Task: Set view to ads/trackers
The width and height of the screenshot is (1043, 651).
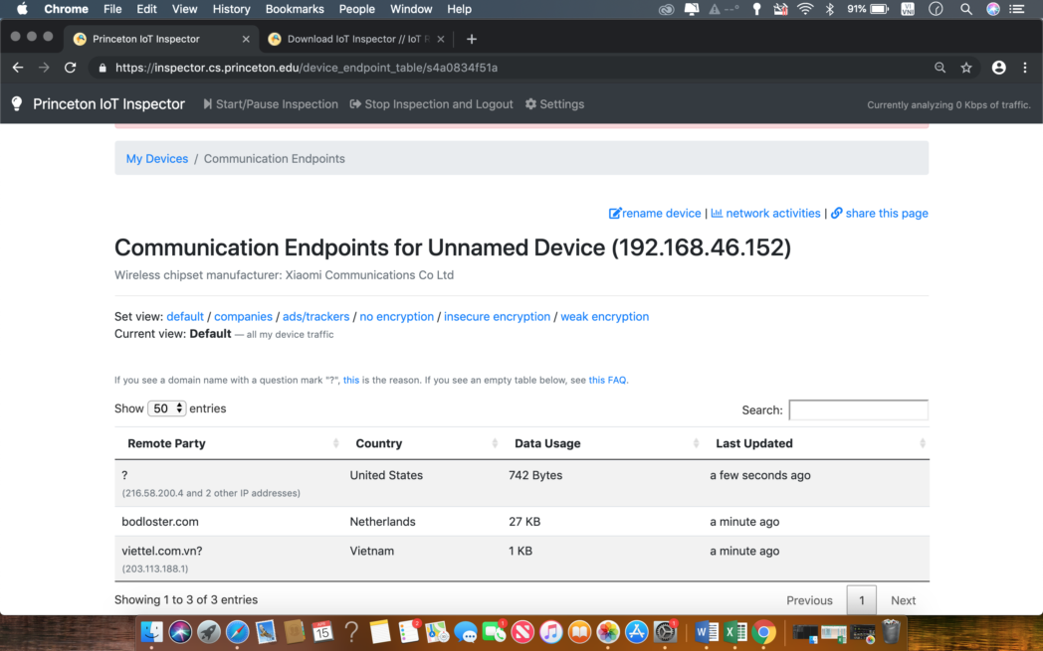Action: click(315, 317)
